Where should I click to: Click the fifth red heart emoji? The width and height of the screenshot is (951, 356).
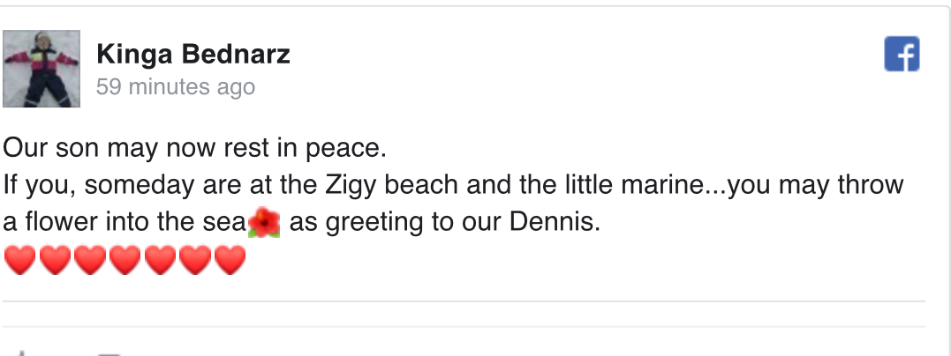[159, 260]
